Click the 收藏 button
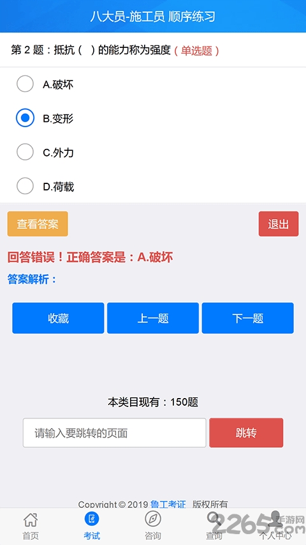This screenshot has height=545, width=306. (58, 318)
